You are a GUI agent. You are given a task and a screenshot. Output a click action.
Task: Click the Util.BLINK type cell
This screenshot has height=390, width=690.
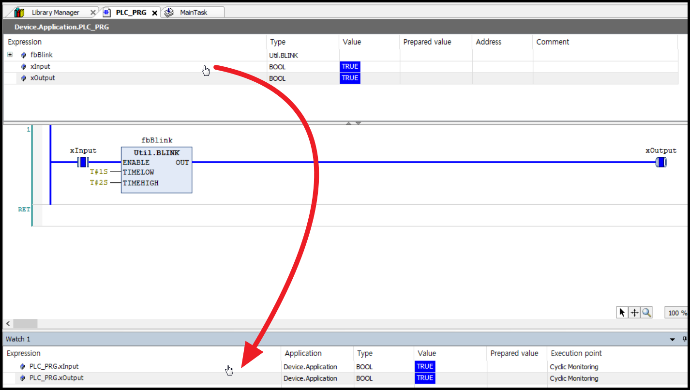[284, 55]
